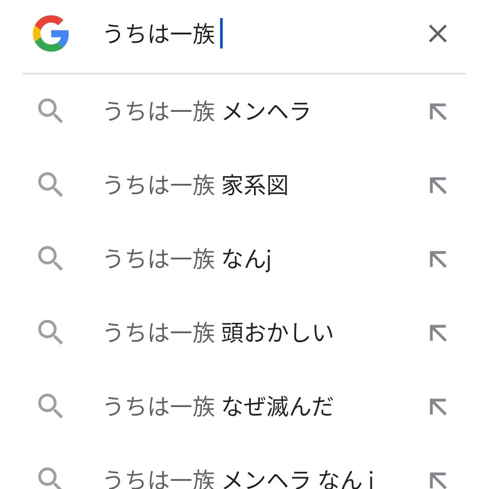489x489 pixels.
Task: Insert なんj suggestion using its arrow icon
Action: (x=438, y=259)
